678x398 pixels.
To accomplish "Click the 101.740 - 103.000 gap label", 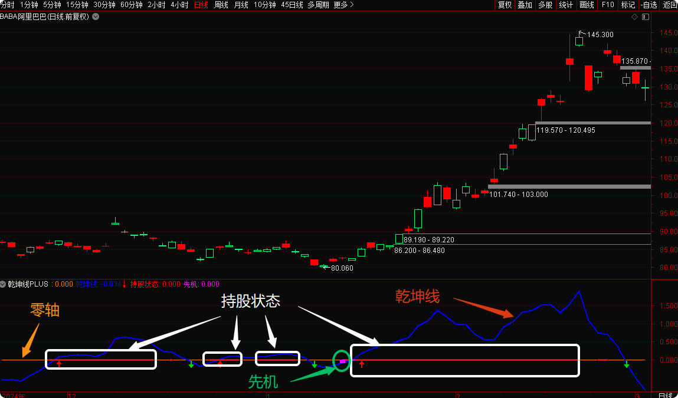I will [519, 195].
